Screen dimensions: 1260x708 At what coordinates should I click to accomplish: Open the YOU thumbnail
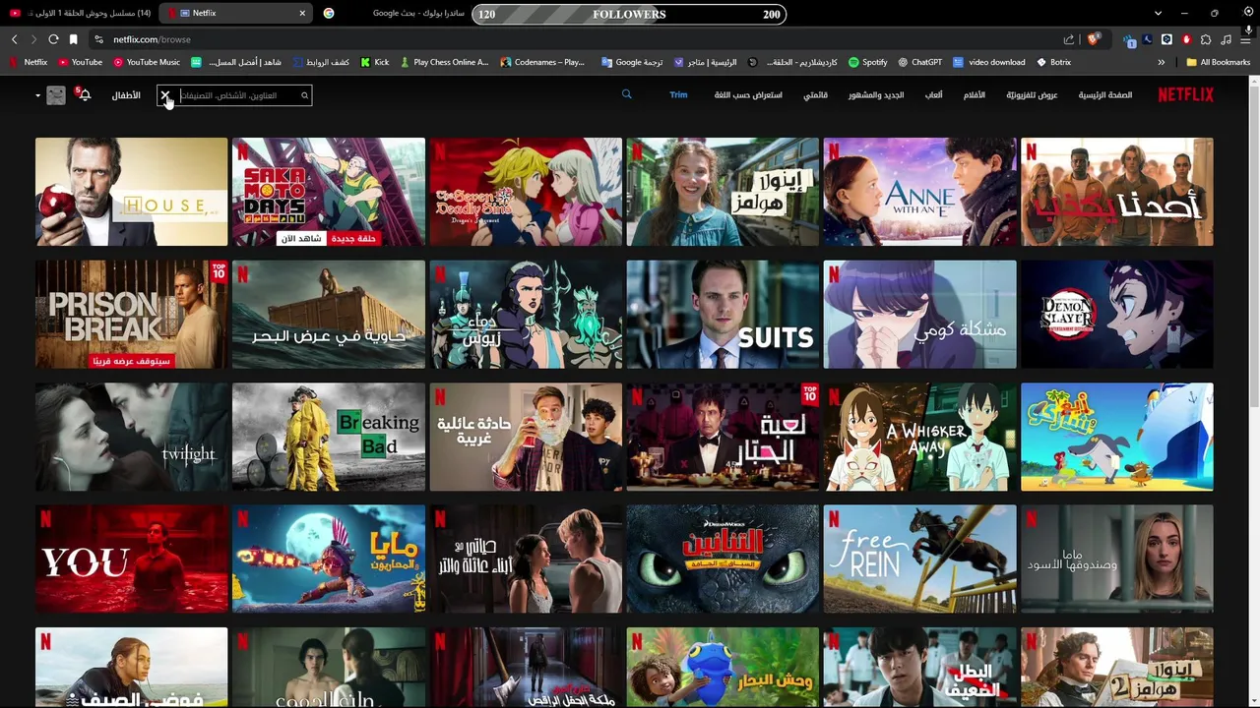point(131,559)
